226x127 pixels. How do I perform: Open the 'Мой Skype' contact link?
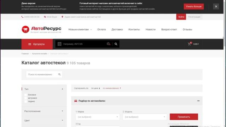tap(52, 17)
